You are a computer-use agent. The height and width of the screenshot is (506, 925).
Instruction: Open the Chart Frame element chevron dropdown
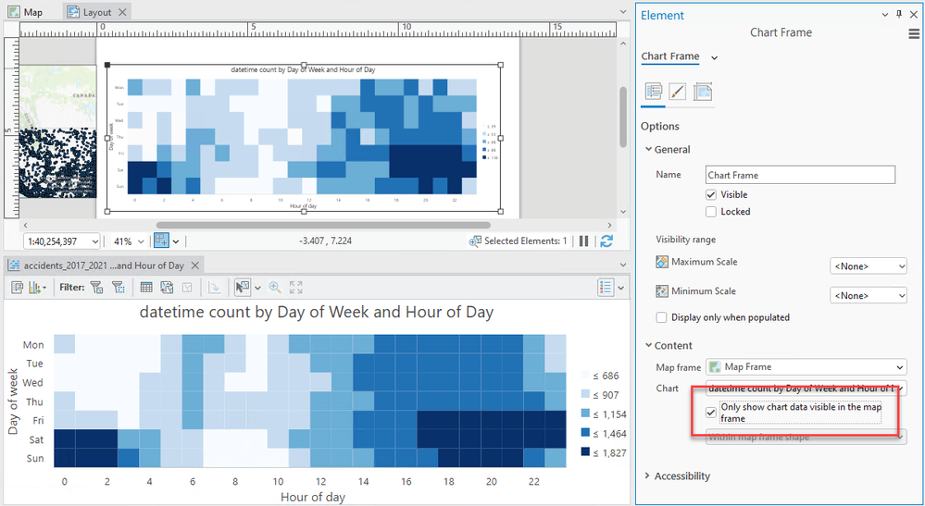[715, 57]
